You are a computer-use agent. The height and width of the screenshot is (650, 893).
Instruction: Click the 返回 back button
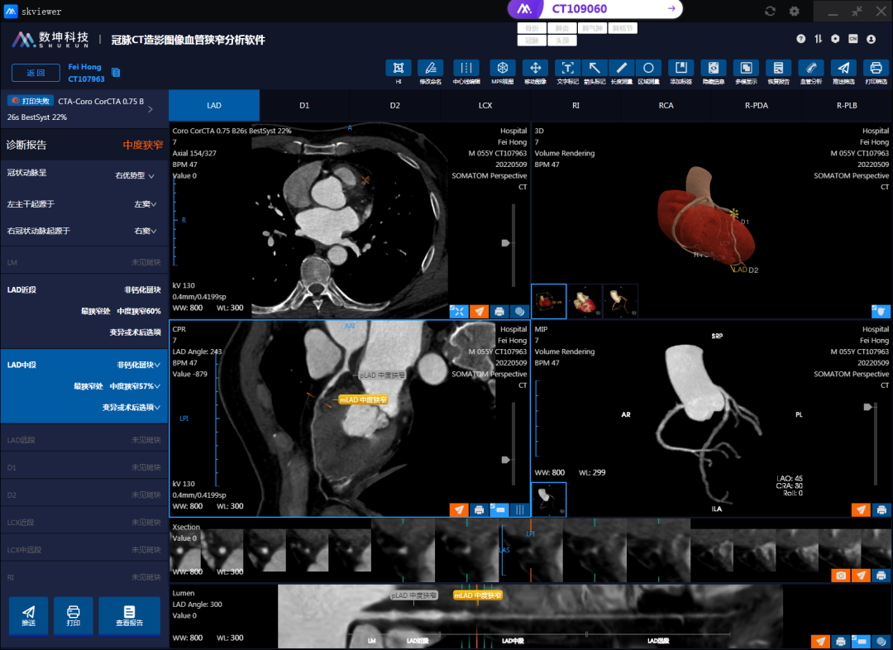click(x=36, y=73)
